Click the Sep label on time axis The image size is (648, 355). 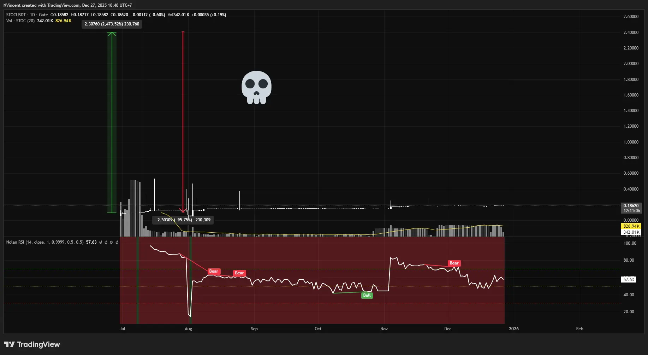(254, 329)
